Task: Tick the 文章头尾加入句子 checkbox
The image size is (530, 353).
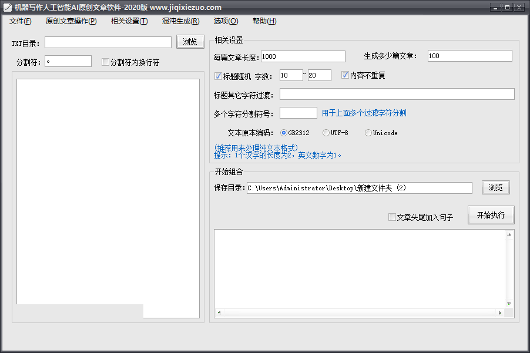Action: 393,217
